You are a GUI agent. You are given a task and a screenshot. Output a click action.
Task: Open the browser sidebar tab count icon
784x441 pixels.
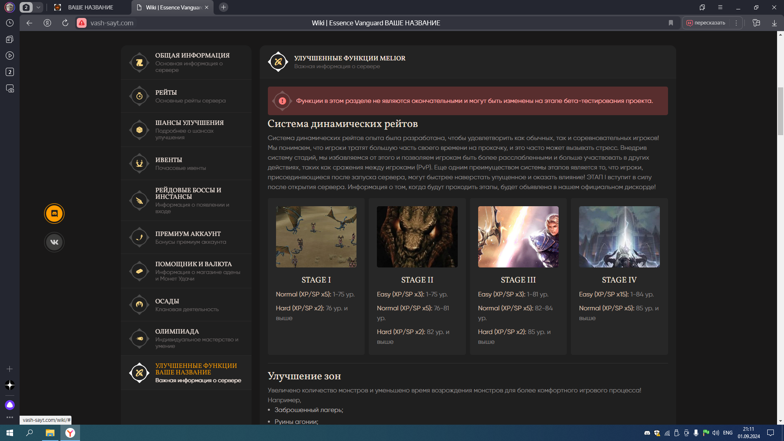pyautogui.click(x=10, y=72)
